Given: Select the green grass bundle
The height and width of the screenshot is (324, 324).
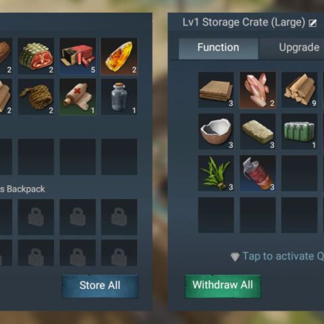Looking at the screenshot, I should [x=216, y=173].
